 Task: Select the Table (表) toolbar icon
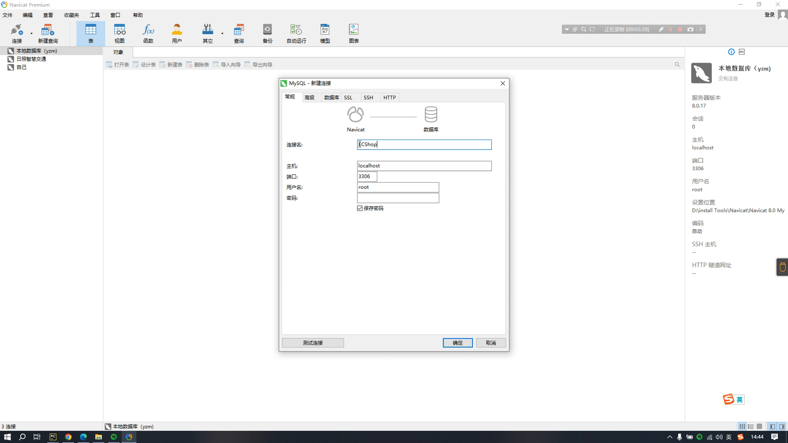coord(91,33)
